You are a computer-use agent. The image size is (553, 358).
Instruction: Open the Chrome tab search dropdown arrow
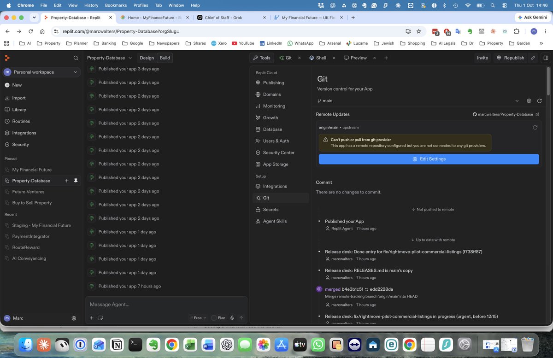coord(34,18)
